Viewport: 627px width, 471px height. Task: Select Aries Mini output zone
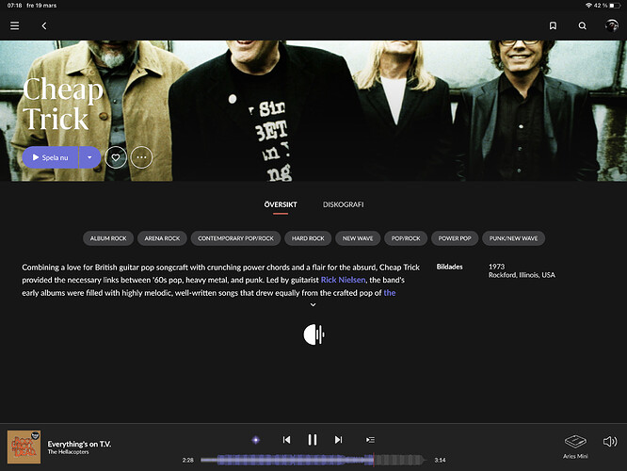click(575, 447)
